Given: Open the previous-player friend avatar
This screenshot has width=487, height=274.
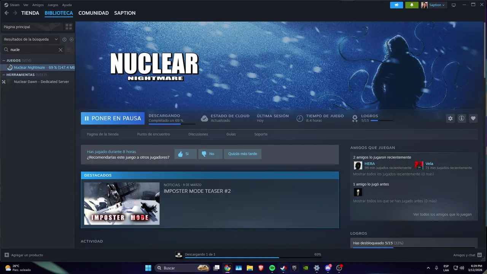Looking at the screenshot, I should coord(358,192).
